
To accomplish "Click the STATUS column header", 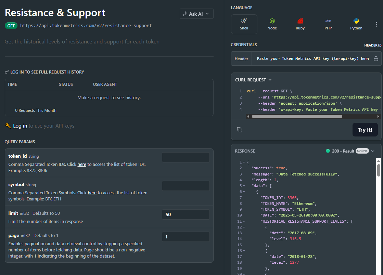I will (66, 84).
